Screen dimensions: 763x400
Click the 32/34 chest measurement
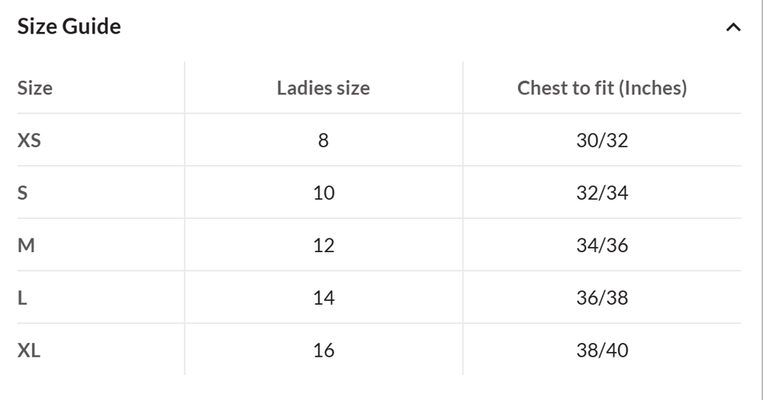pyautogui.click(x=602, y=193)
